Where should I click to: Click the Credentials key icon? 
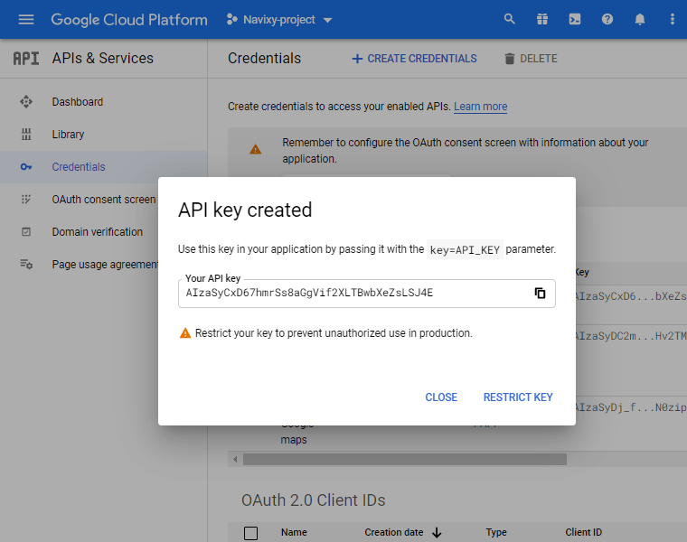26,167
